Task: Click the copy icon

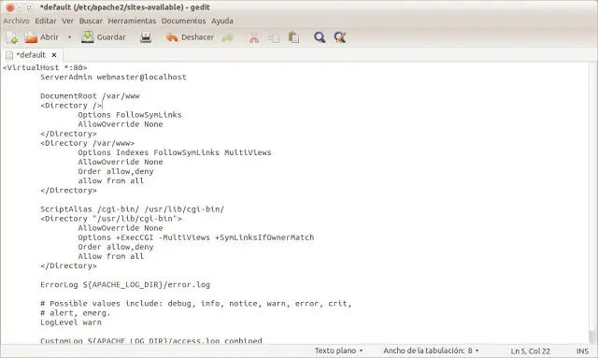Action: (x=274, y=37)
